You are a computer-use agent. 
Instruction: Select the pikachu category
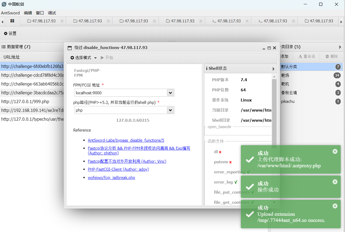click(x=311, y=101)
